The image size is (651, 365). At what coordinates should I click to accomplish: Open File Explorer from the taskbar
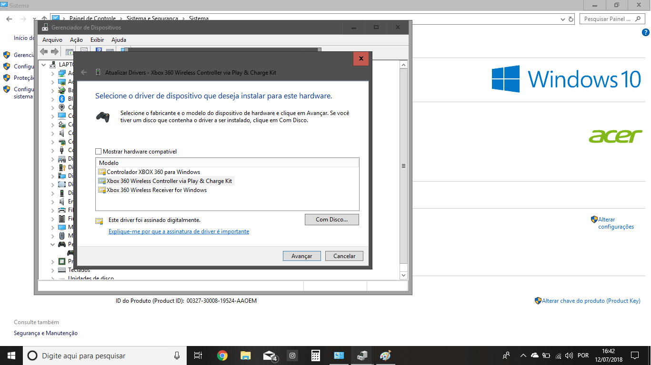pos(246,355)
